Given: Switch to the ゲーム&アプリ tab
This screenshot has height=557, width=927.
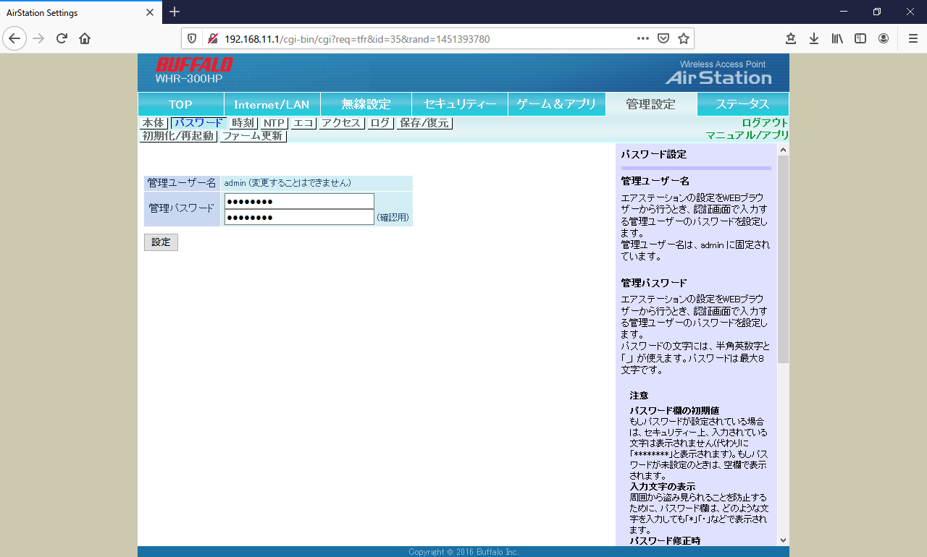Looking at the screenshot, I should coord(556,104).
